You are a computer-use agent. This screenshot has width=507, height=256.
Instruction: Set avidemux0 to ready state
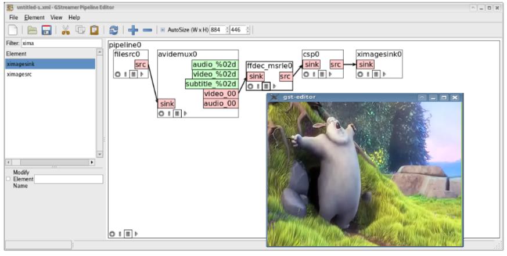[169, 113]
